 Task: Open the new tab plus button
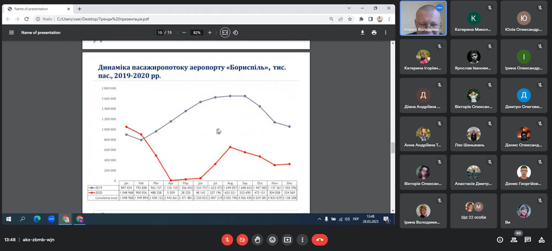79,9
